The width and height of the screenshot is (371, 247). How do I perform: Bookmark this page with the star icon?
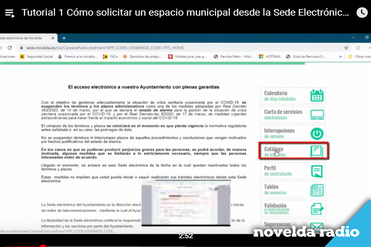click(x=346, y=48)
